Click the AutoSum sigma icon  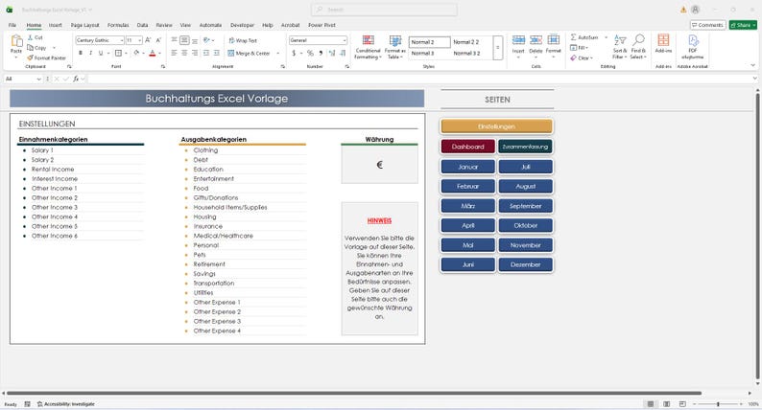click(x=574, y=37)
